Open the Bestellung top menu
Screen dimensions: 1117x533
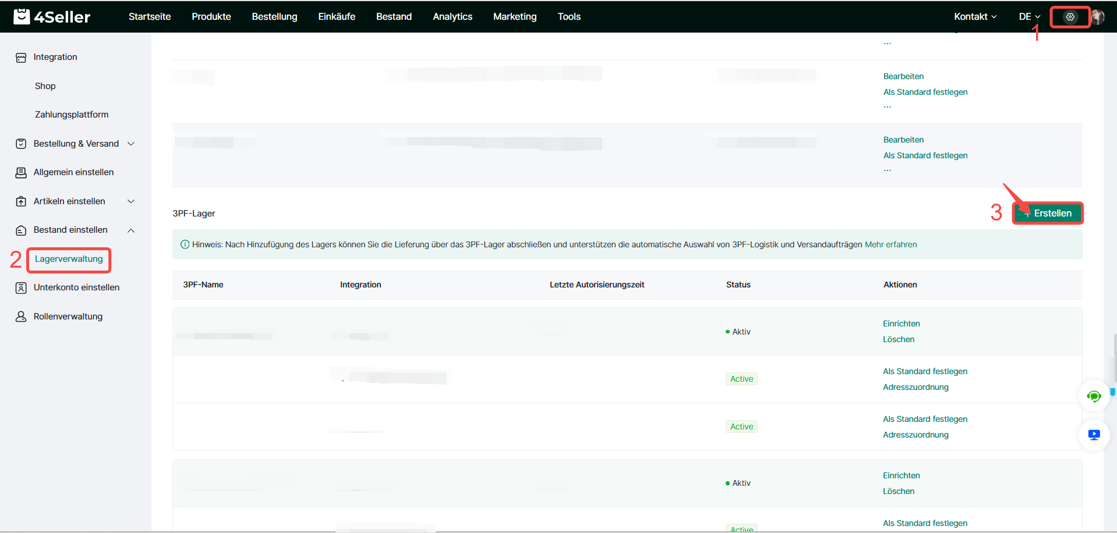tap(274, 17)
